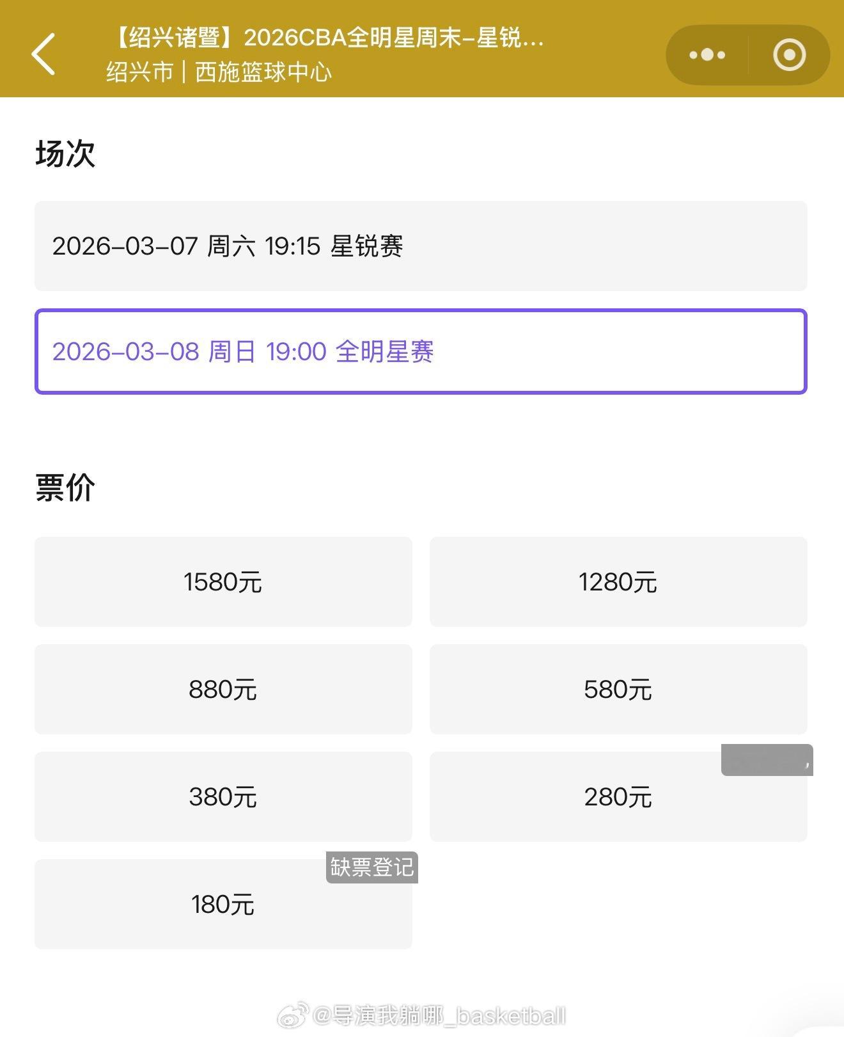844x1037 pixels.
Task: Pick the 880元 ticket option
Action: [223, 690]
